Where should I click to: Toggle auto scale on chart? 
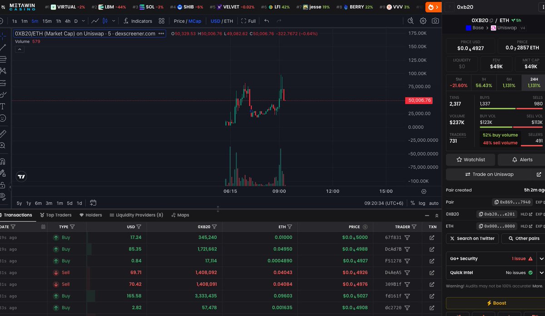(434, 203)
